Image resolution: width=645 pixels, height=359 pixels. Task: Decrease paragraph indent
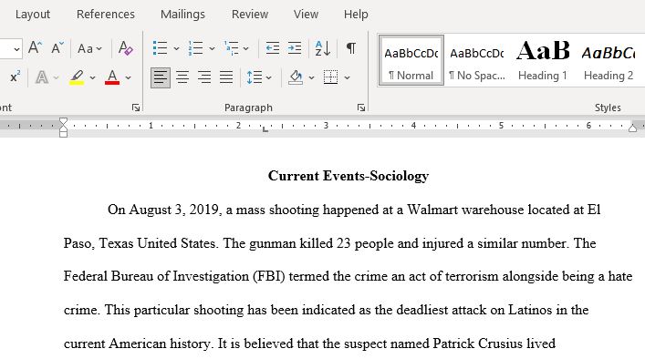(x=272, y=48)
